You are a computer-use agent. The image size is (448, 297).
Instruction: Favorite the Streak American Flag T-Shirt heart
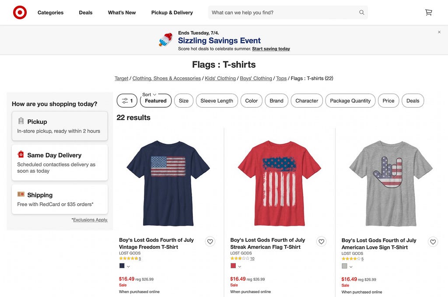point(322,241)
